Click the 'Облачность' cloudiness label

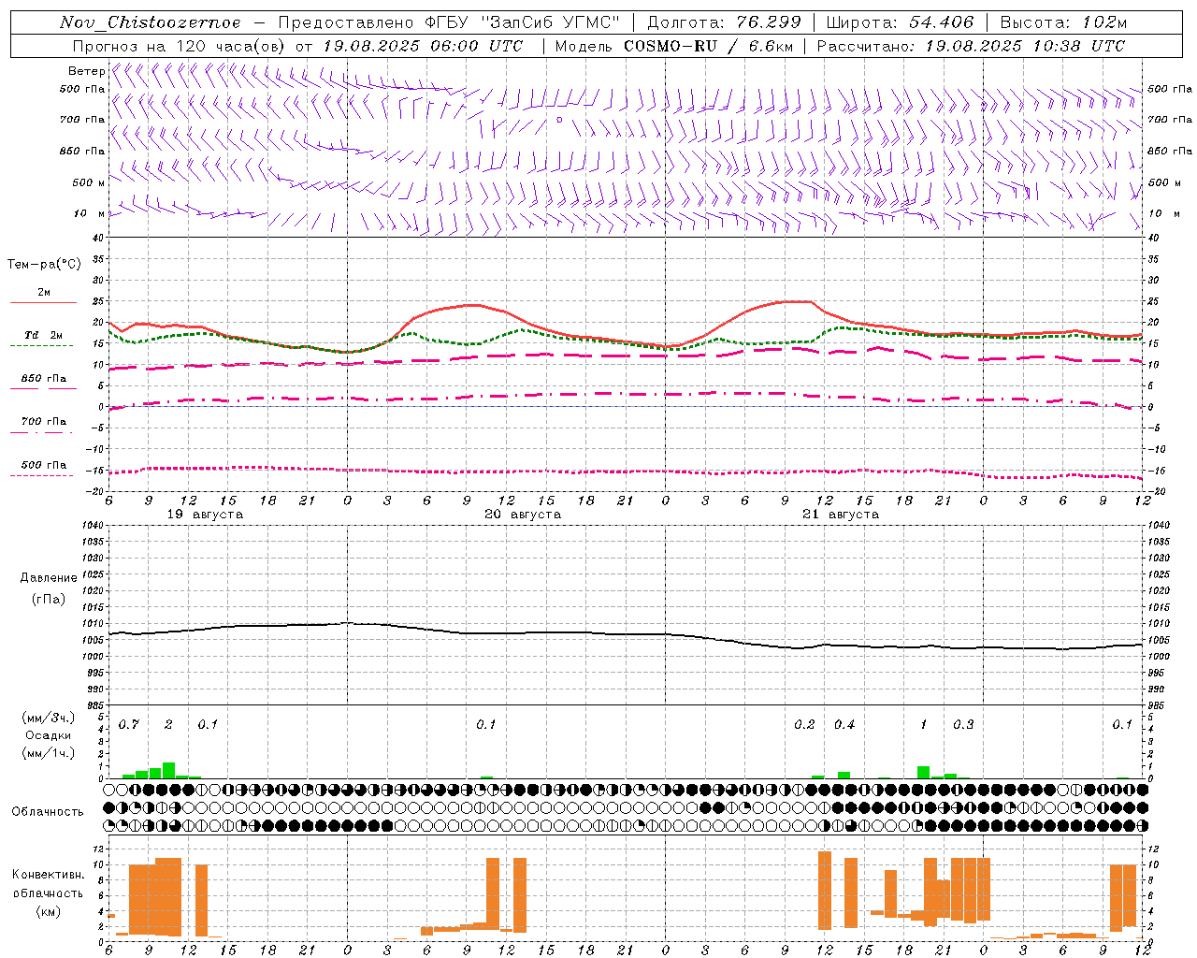pos(48,812)
